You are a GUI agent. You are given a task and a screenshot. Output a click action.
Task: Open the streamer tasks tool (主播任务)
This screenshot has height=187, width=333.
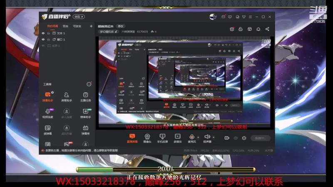tap(86, 96)
